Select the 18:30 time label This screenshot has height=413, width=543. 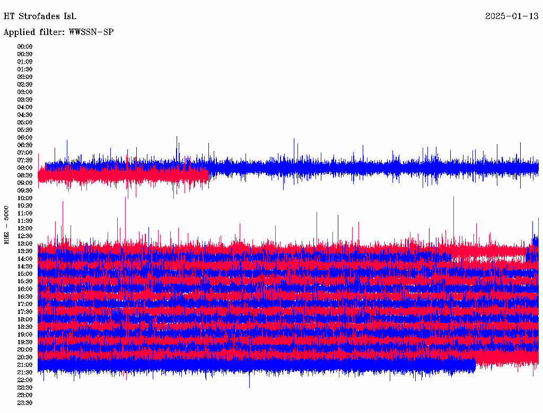coord(25,327)
